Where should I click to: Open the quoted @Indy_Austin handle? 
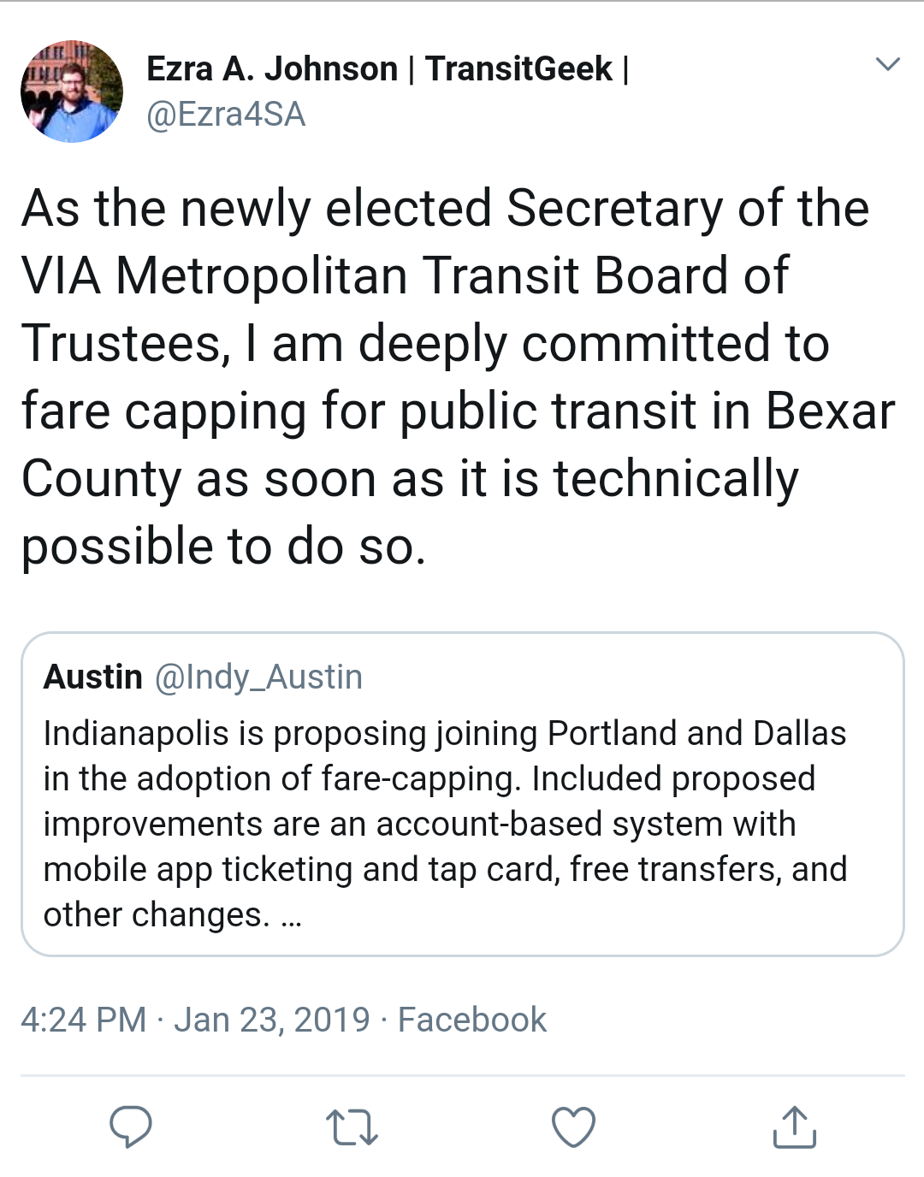tap(258, 677)
